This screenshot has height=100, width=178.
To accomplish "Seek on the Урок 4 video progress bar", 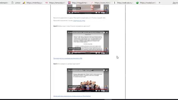I will (x=88, y=51).
